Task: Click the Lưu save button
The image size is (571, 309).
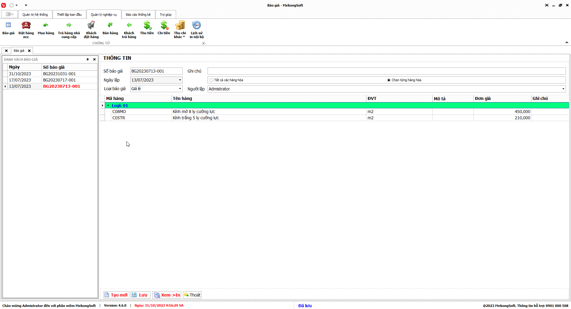Action: point(141,295)
